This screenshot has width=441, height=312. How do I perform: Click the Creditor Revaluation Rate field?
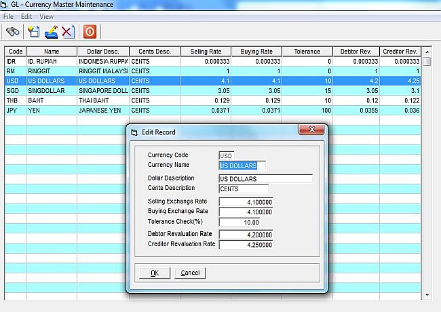click(x=246, y=245)
